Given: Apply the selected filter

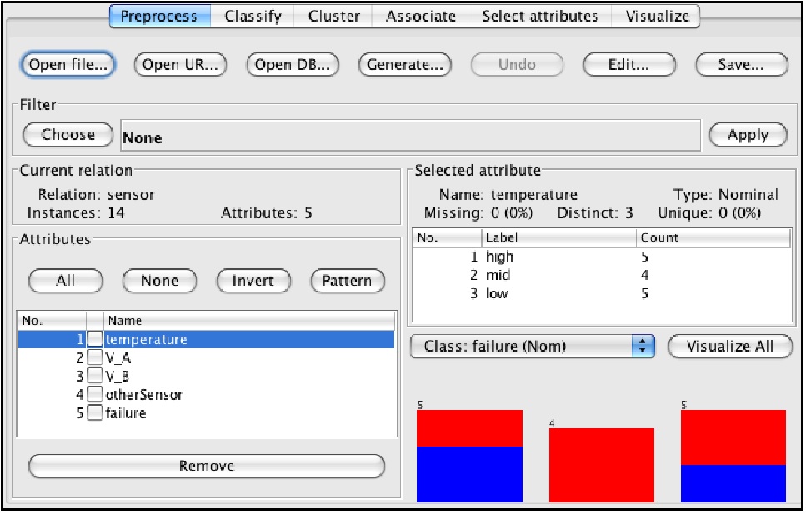Looking at the screenshot, I should 748,135.
